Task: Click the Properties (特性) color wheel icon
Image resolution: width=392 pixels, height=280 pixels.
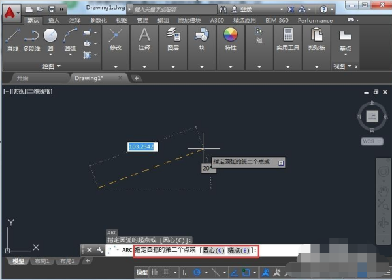Action: pos(230,36)
